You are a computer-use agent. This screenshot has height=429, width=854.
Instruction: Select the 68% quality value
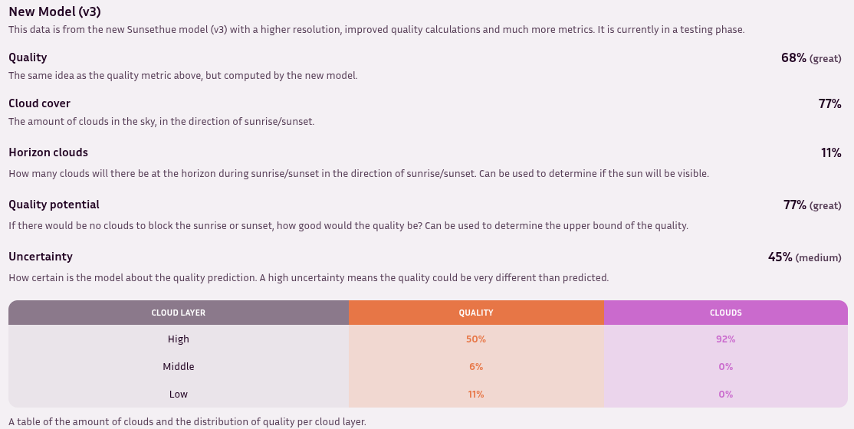793,58
